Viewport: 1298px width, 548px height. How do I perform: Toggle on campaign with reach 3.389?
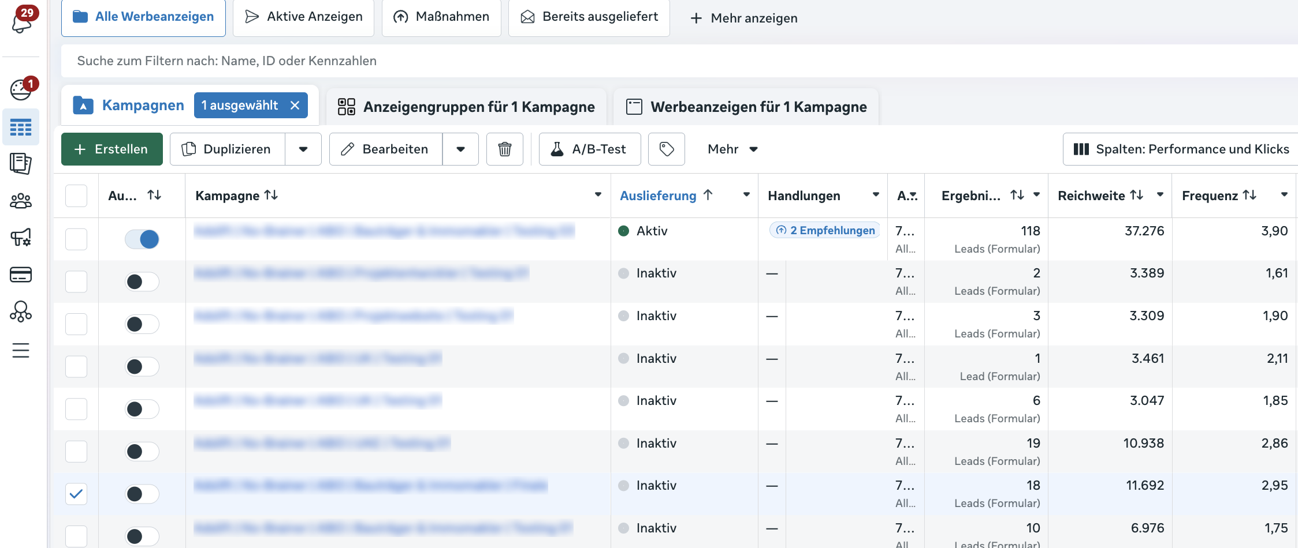(x=142, y=281)
